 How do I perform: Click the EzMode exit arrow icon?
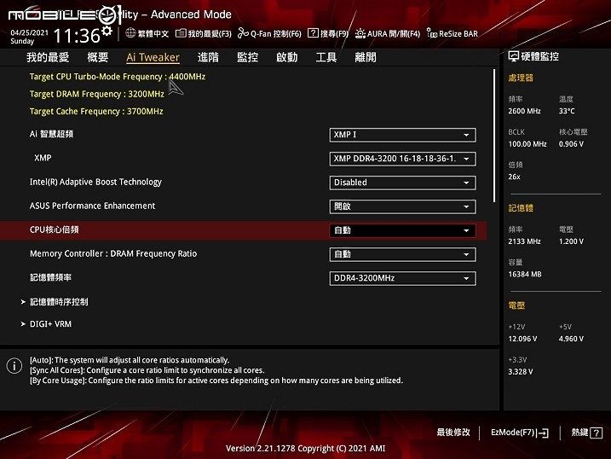tap(543, 433)
